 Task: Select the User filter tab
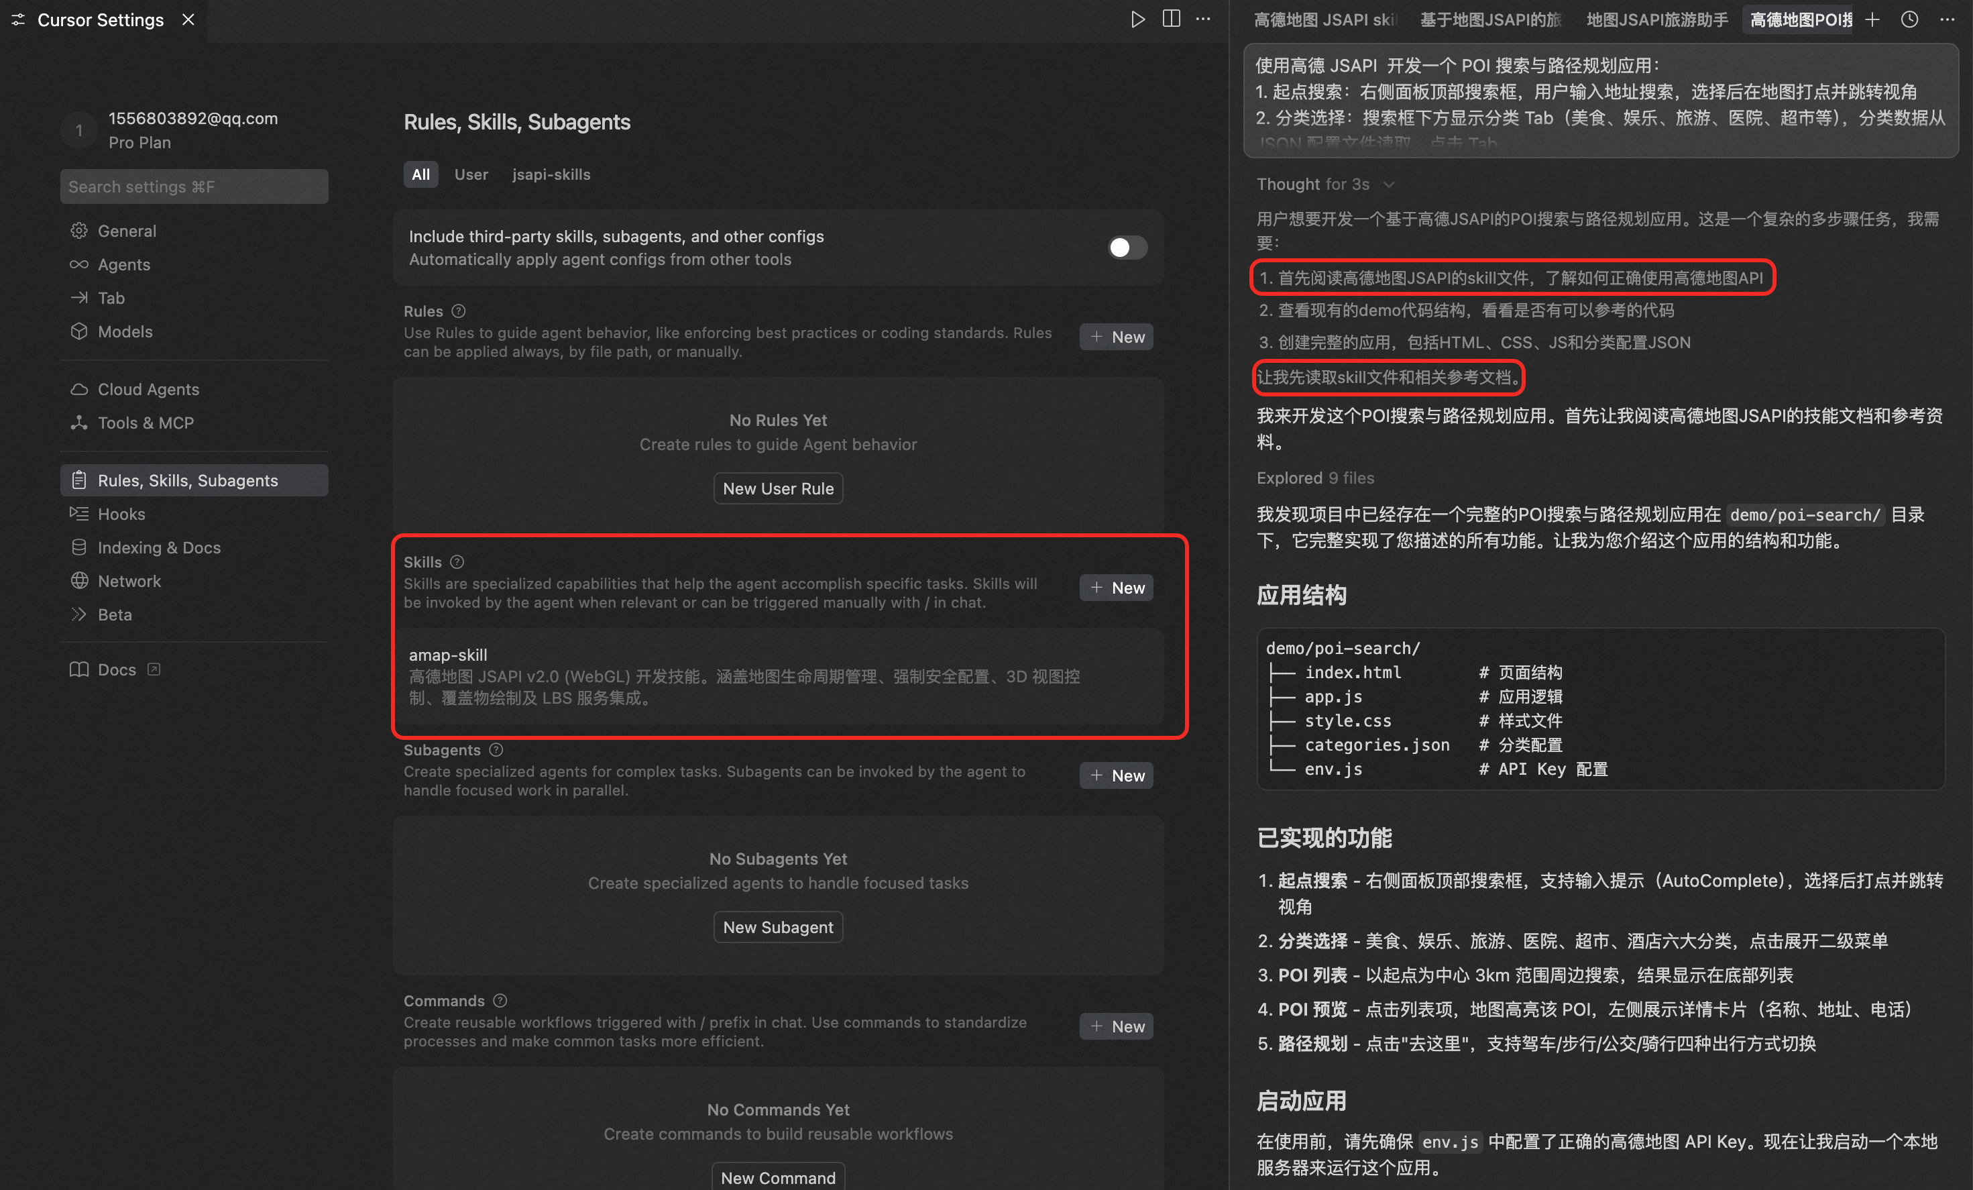click(471, 174)
